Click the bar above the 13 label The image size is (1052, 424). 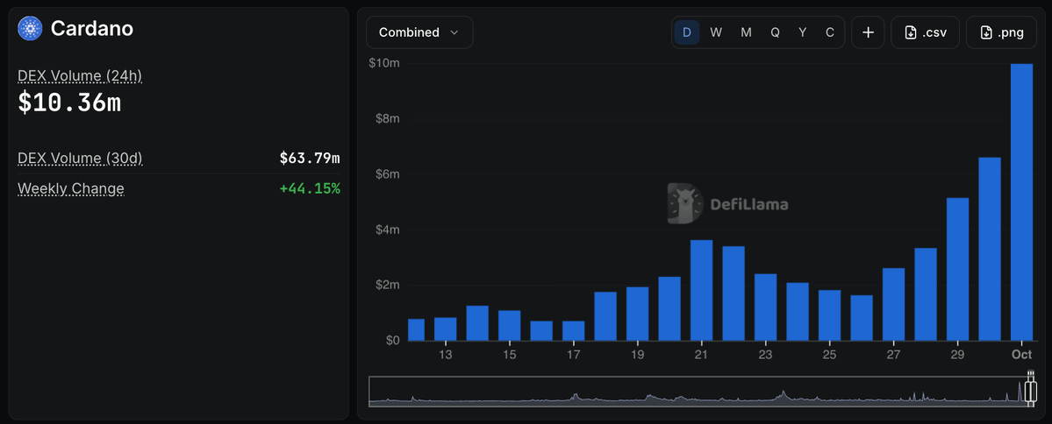[446, 329]
